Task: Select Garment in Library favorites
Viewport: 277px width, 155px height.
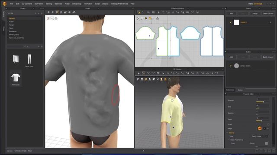Action: pos(12,18)
